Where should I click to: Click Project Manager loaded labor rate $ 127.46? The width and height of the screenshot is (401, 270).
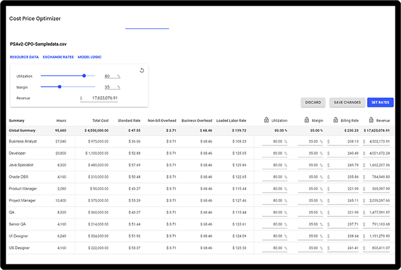click(239, 201)
